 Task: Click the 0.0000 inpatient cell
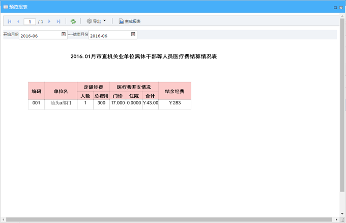(134, 104)
